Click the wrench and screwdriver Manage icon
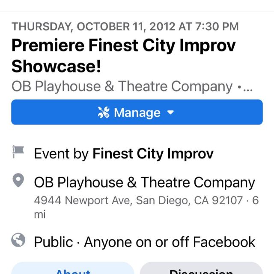 click(104, 112)
